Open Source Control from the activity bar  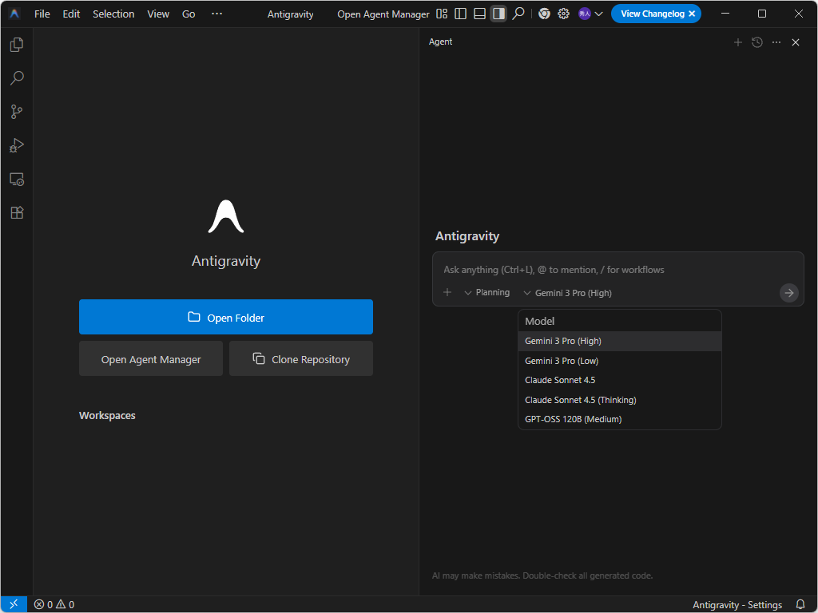tap(16, 112)
